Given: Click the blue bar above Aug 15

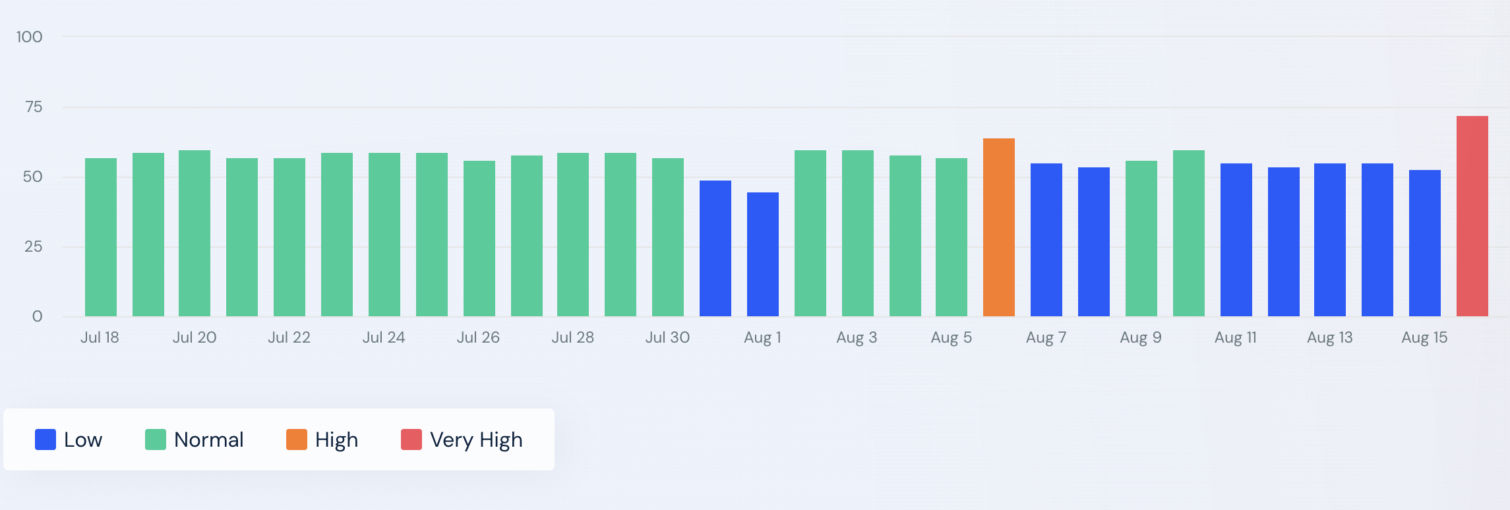Looking at the screenshot, I should click(1425, 243).
